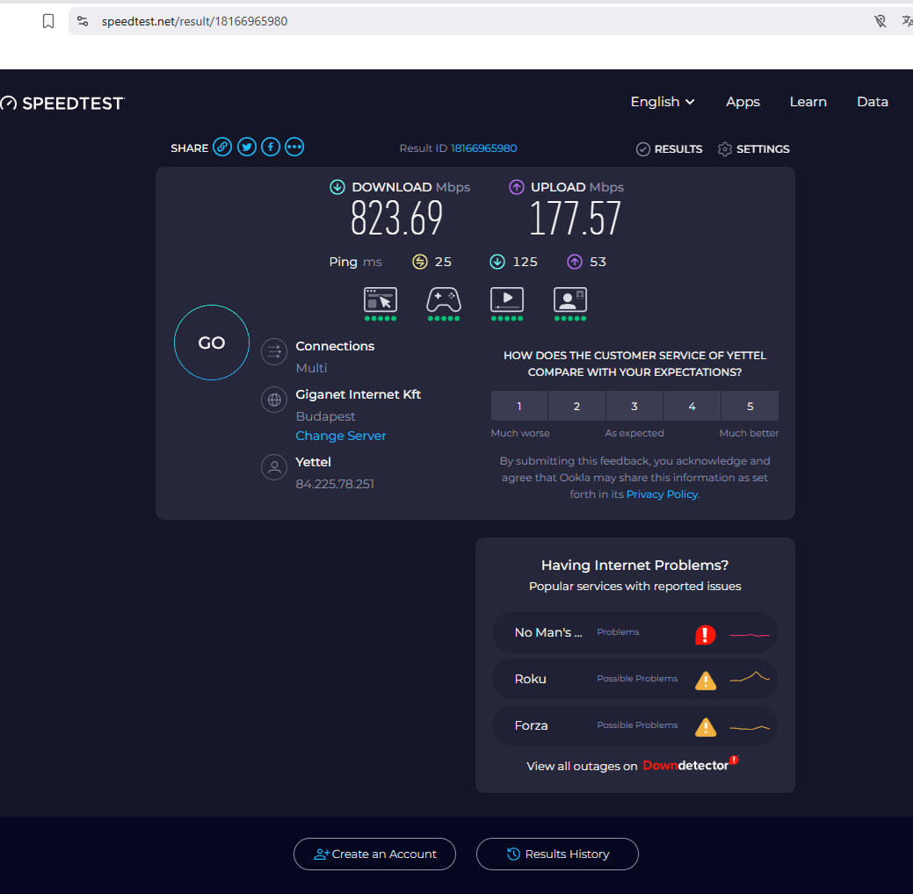
Task: Click the speedtest.net result URL address field
Action: (194, 22)
